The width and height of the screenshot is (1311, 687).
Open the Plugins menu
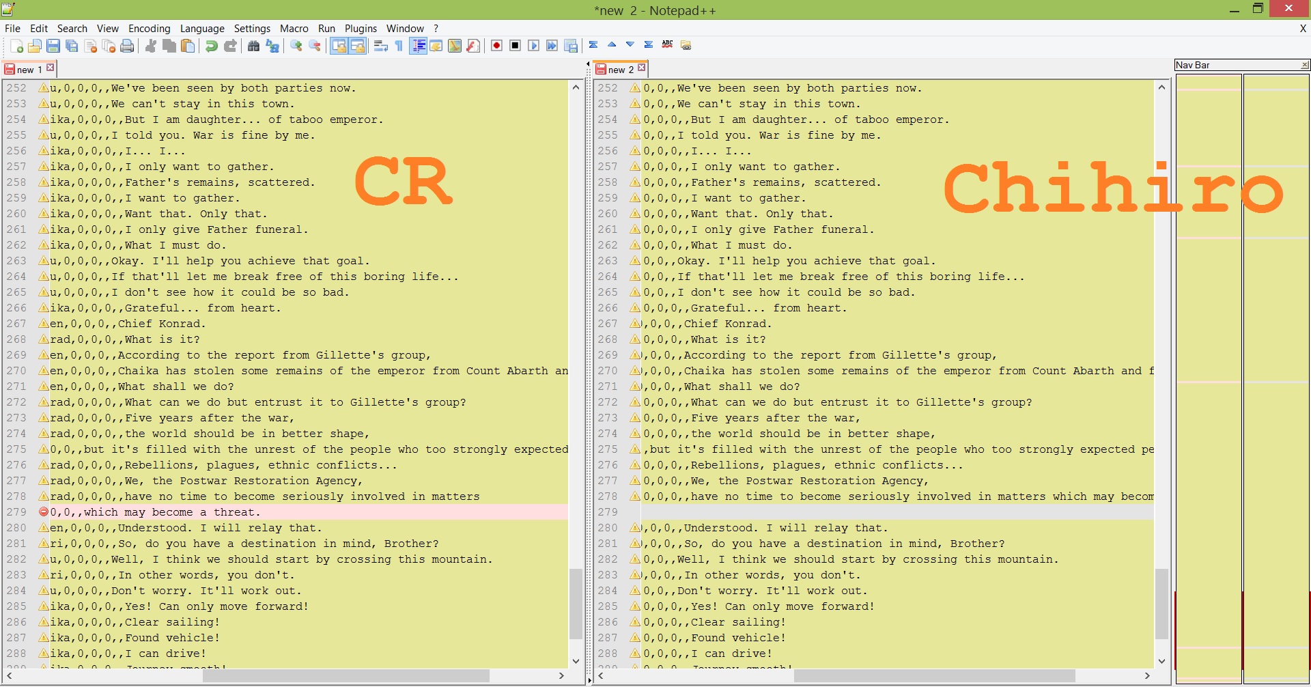click(x=361, y=28)
